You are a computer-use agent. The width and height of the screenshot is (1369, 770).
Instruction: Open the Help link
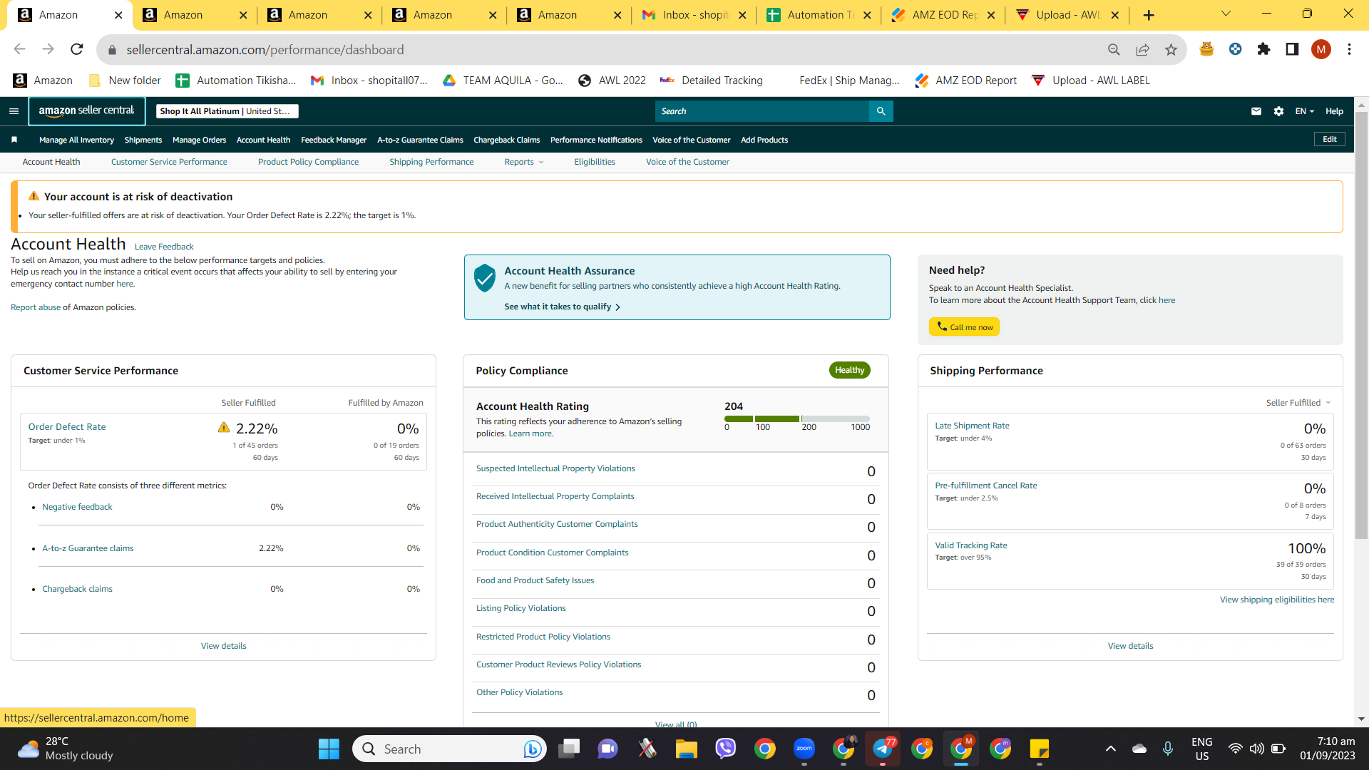[1334, 111]
